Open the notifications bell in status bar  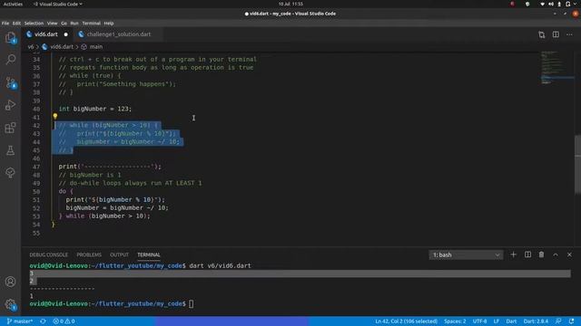point(571,321)
